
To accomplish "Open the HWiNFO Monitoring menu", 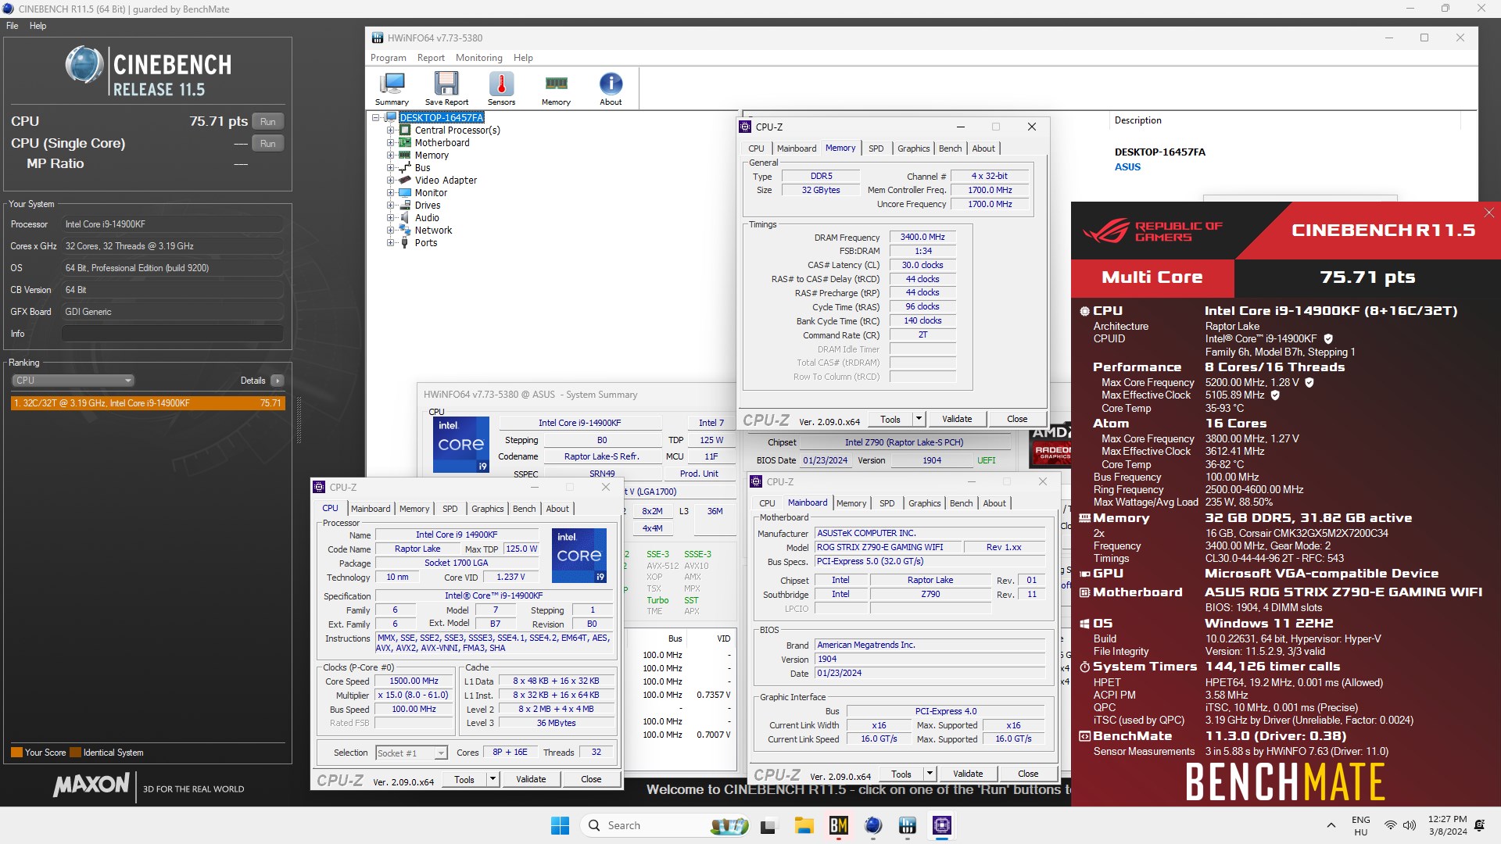I will (x=479, y=58).
